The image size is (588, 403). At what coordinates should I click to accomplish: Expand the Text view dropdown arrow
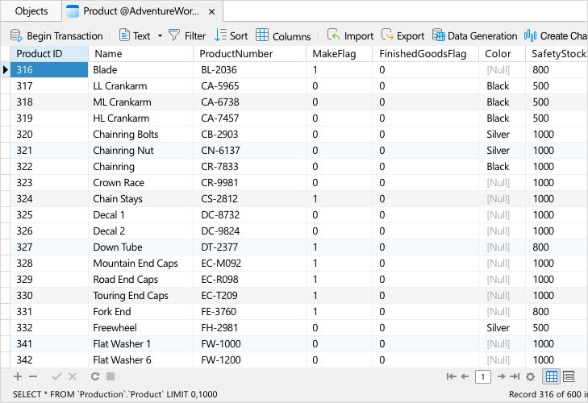tap(161, 36)
